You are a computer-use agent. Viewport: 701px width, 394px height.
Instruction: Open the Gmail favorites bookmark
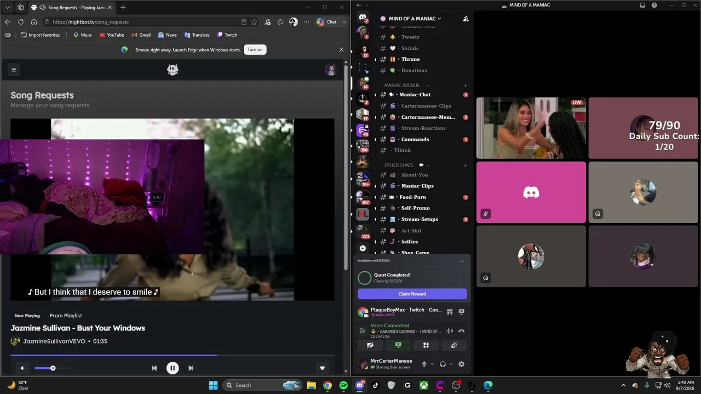[141, 35]
